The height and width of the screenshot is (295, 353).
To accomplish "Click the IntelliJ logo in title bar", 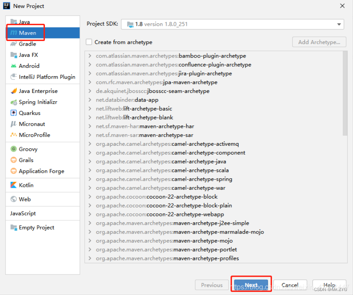I will click(6, 6).
